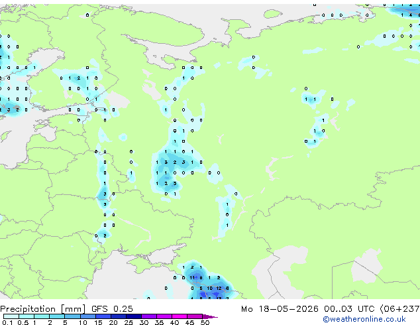The height and width of the screenshot is (325, 420).
Task: Click the legend scale label '20'
Action: click(x=113, y=322)
